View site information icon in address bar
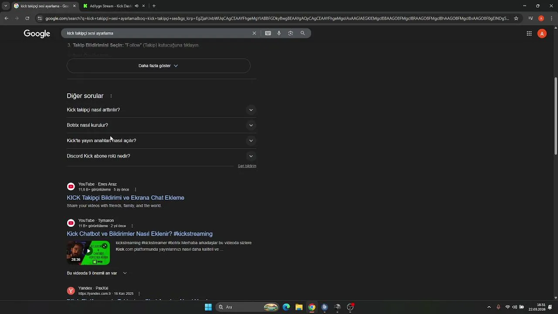The height and width of the screenshot is (314, 558). [x=40, y=18]
